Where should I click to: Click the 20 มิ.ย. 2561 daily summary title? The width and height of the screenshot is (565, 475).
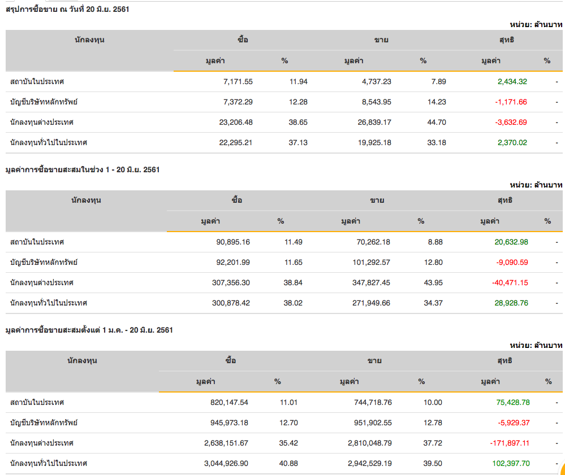coord(67,9)
